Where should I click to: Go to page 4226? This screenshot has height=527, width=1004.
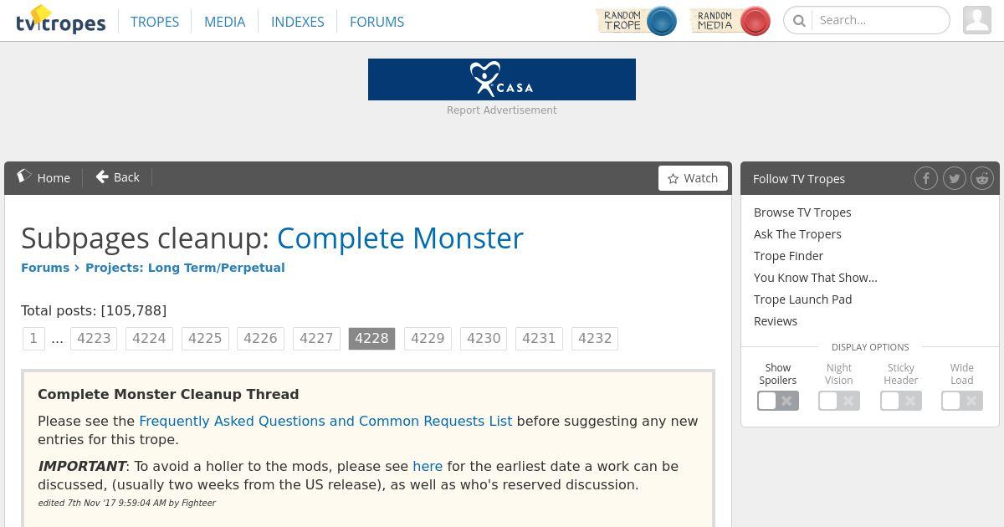tap(260, 338)
